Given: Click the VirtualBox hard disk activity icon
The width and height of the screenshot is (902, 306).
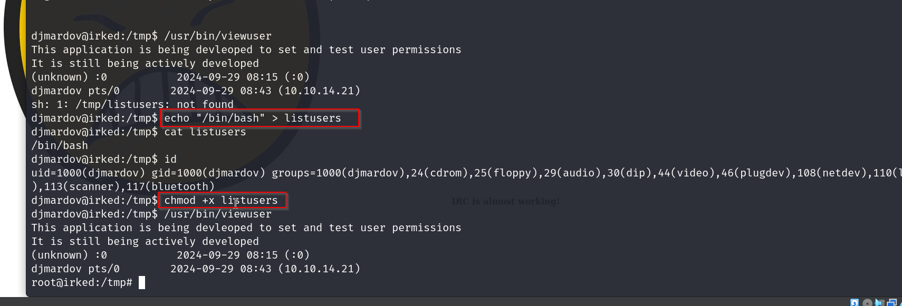Looking at the screenshot, I should [x=855, y=303].
